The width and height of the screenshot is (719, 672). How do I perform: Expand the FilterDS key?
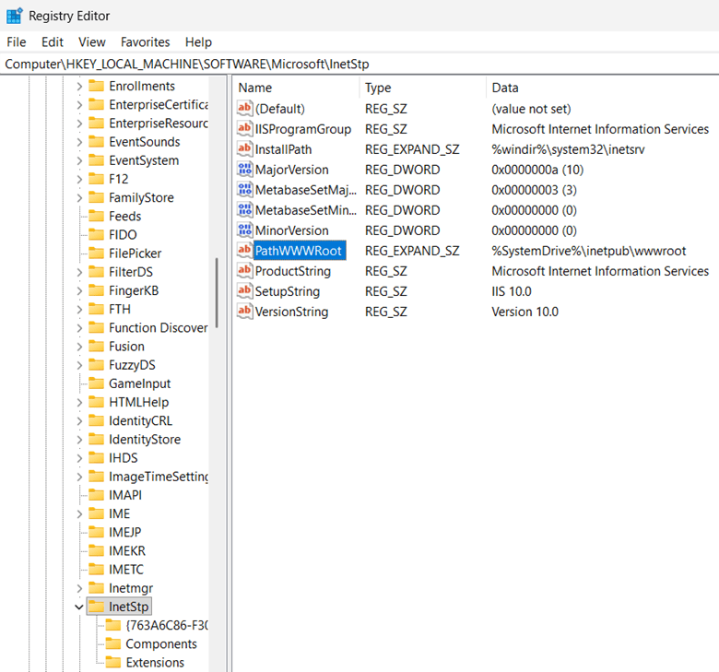point(79,272)
